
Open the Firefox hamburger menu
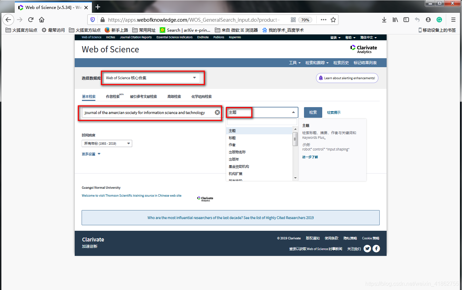click(x=453, y=20)
